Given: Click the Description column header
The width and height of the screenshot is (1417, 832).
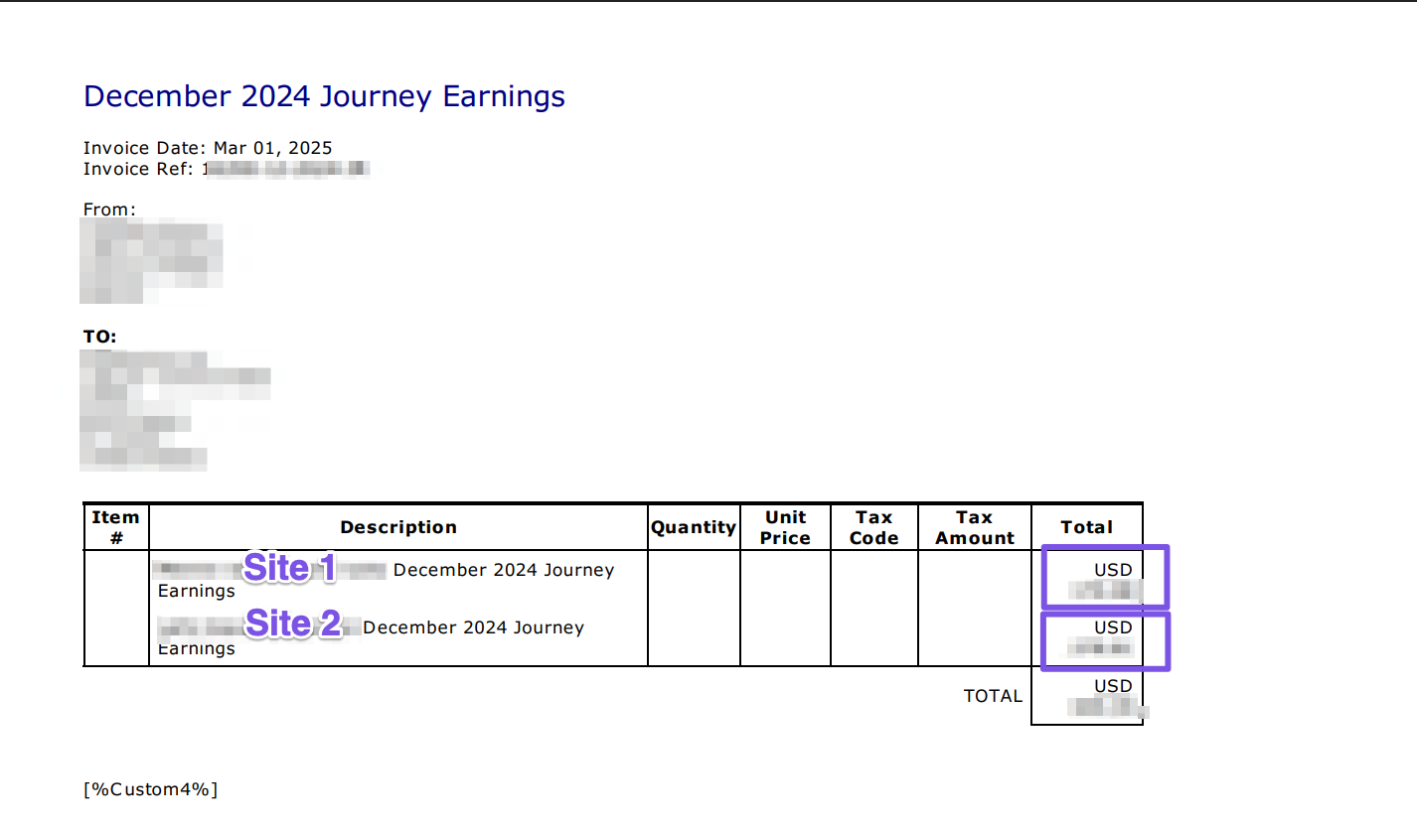Looking at the screenshot, I should point(398,527).
